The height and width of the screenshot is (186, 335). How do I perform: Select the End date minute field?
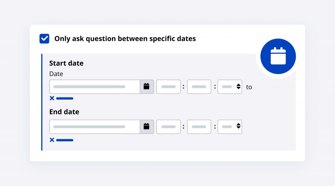pyautogui.click(x=199, y=127)
